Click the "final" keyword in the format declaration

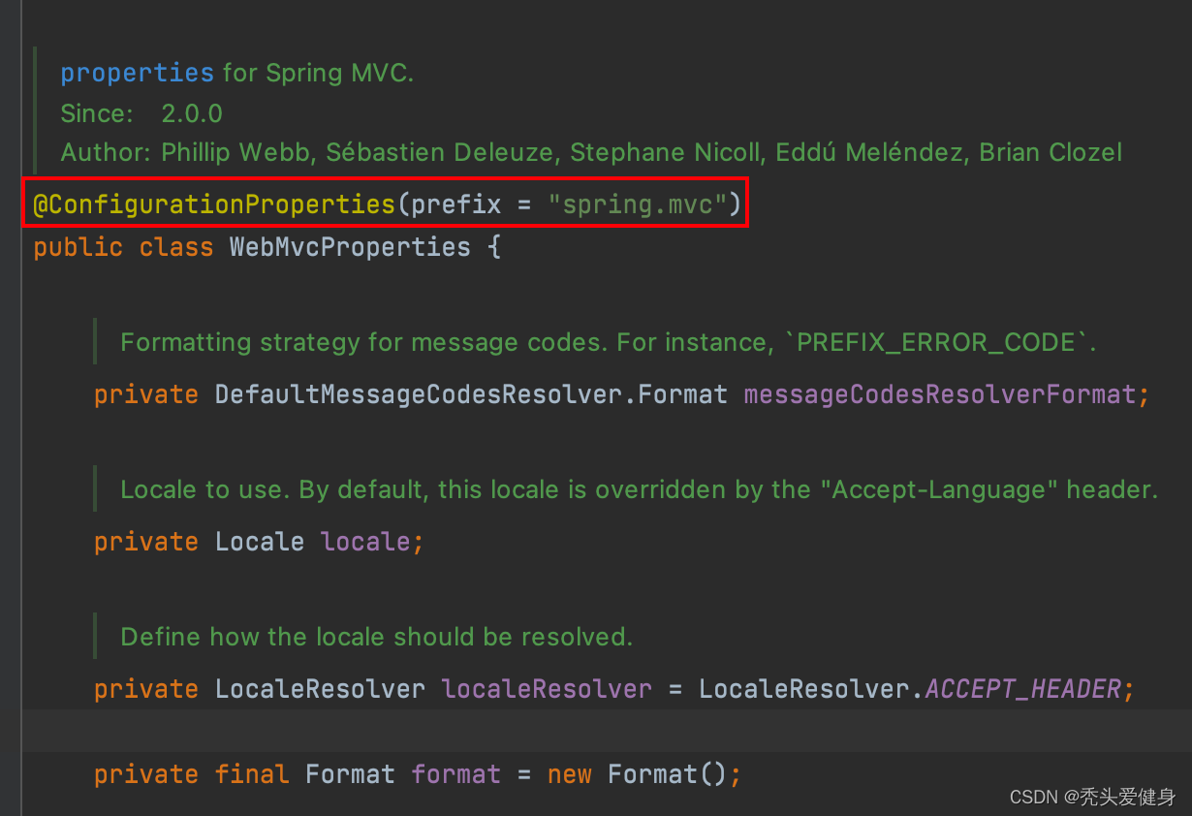coord(252,774)
